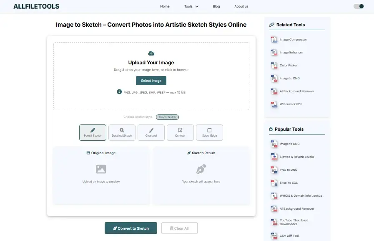374x241 pixels.
Task: Open the About us page
Action: click(241, 6)
